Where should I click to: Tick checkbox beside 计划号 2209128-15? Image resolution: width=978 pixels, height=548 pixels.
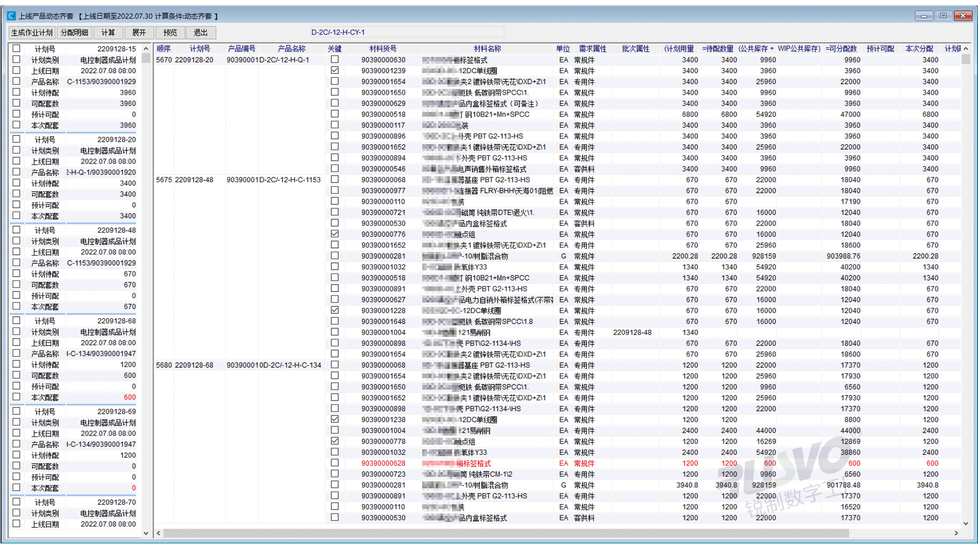16,48
